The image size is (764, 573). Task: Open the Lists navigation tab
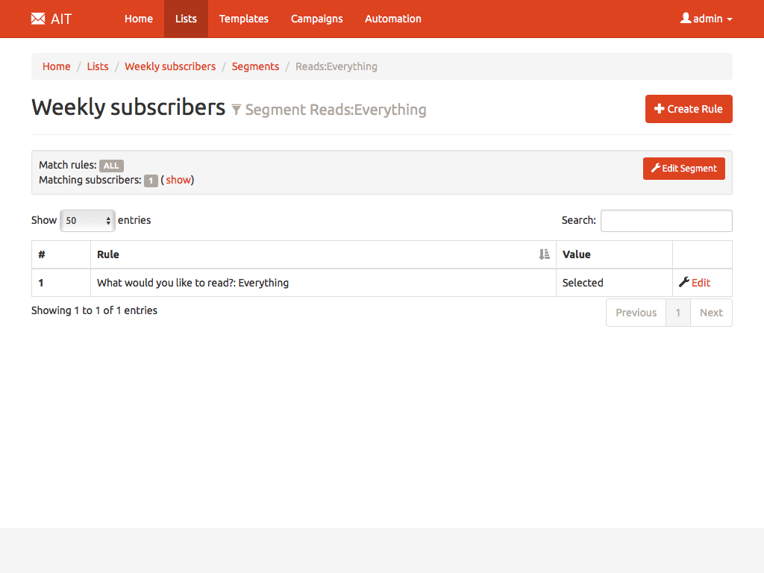coord(186,19)
